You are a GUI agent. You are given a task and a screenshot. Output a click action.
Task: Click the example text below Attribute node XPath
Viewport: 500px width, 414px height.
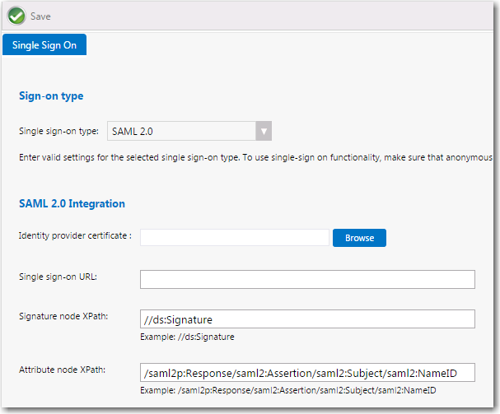coord(287,389)
